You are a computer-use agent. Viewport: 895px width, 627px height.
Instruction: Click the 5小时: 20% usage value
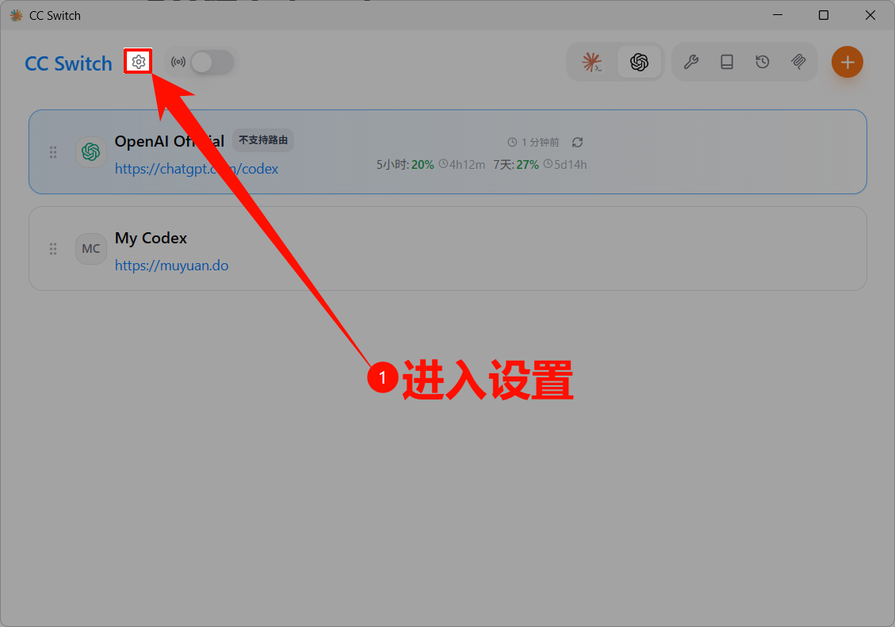(x=405, y=165)
